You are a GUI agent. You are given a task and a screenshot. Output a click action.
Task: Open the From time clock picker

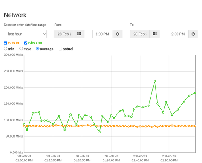click(118, 34)
